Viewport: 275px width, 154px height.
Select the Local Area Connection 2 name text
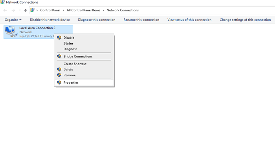tap(37, 28)
